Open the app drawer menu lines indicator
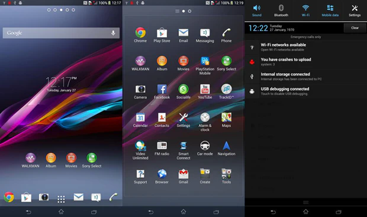 click(177, 11)
